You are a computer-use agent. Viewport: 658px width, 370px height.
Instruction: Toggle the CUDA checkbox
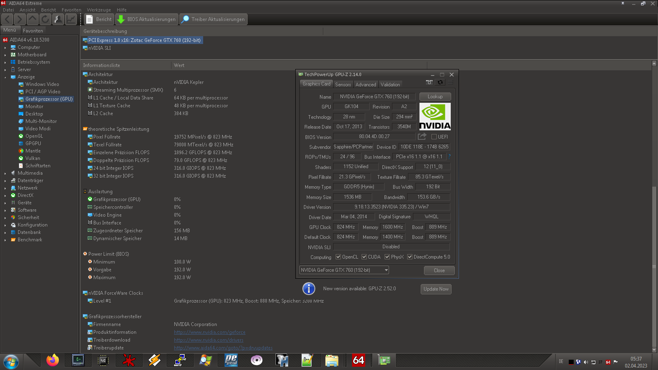click(x=364, y=257)
